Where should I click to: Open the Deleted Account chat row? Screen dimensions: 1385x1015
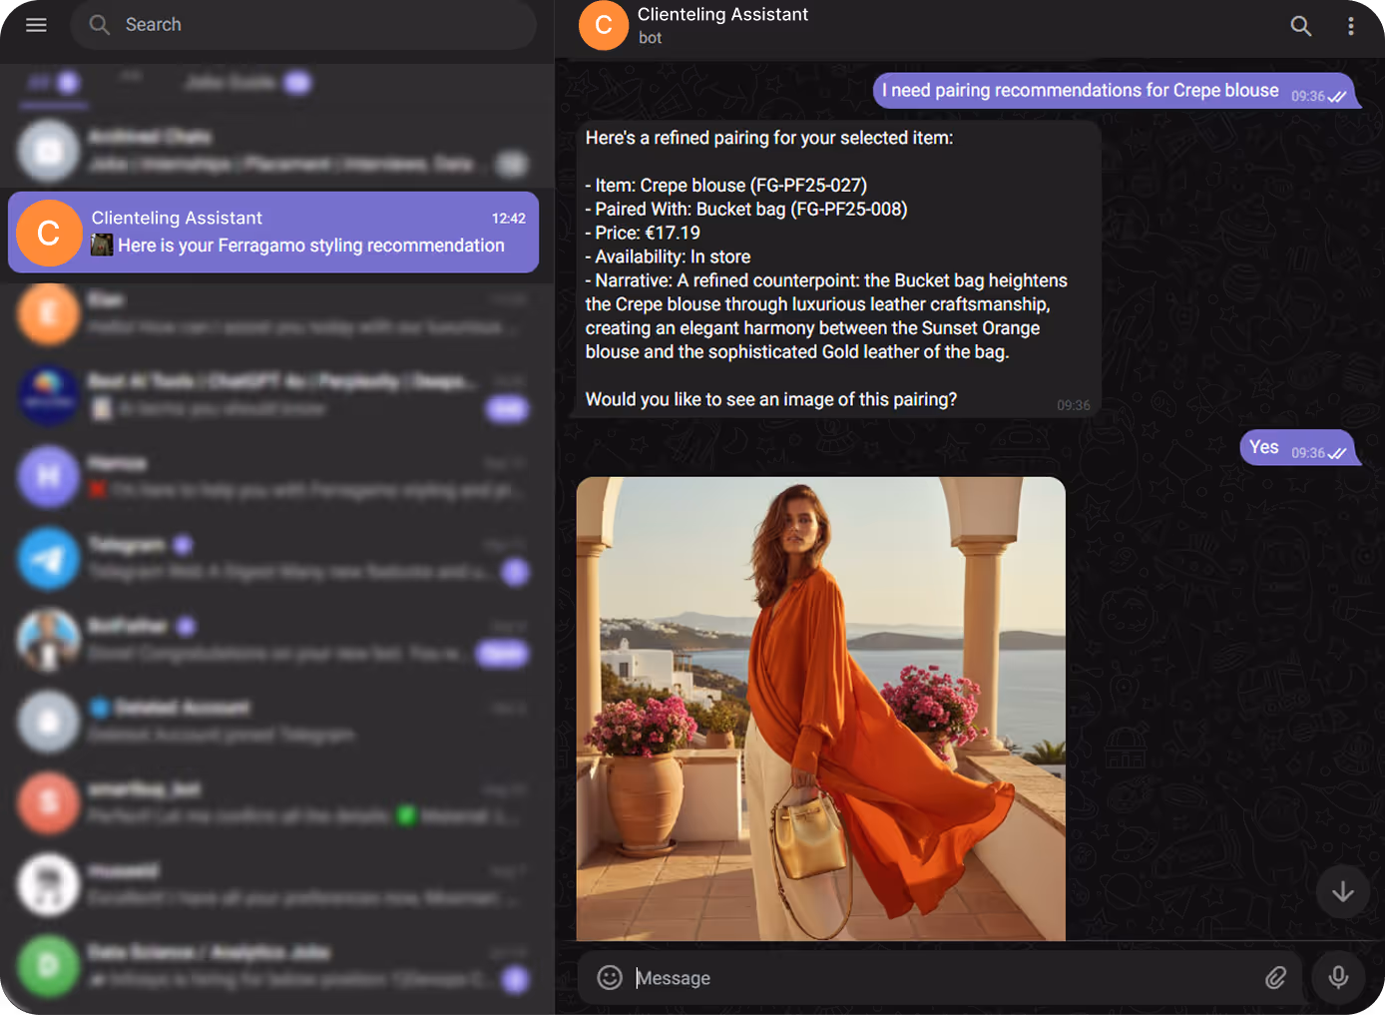pyautogui.click(x=273, y=721)
